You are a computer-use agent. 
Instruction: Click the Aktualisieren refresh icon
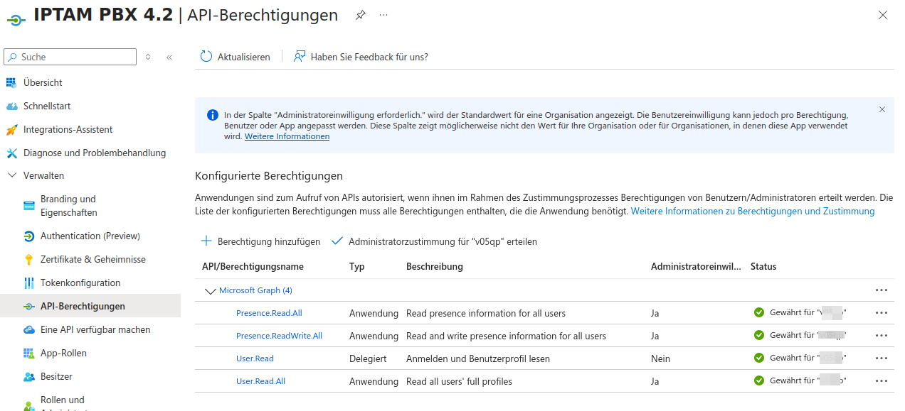206,57
